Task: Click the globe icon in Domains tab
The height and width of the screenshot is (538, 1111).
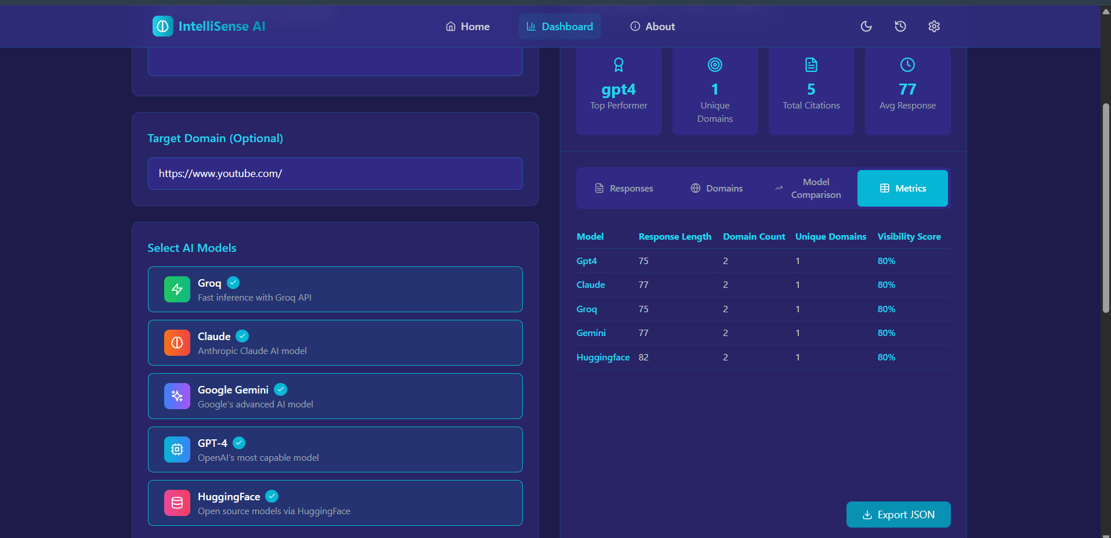Action: (x=696, y=188)
